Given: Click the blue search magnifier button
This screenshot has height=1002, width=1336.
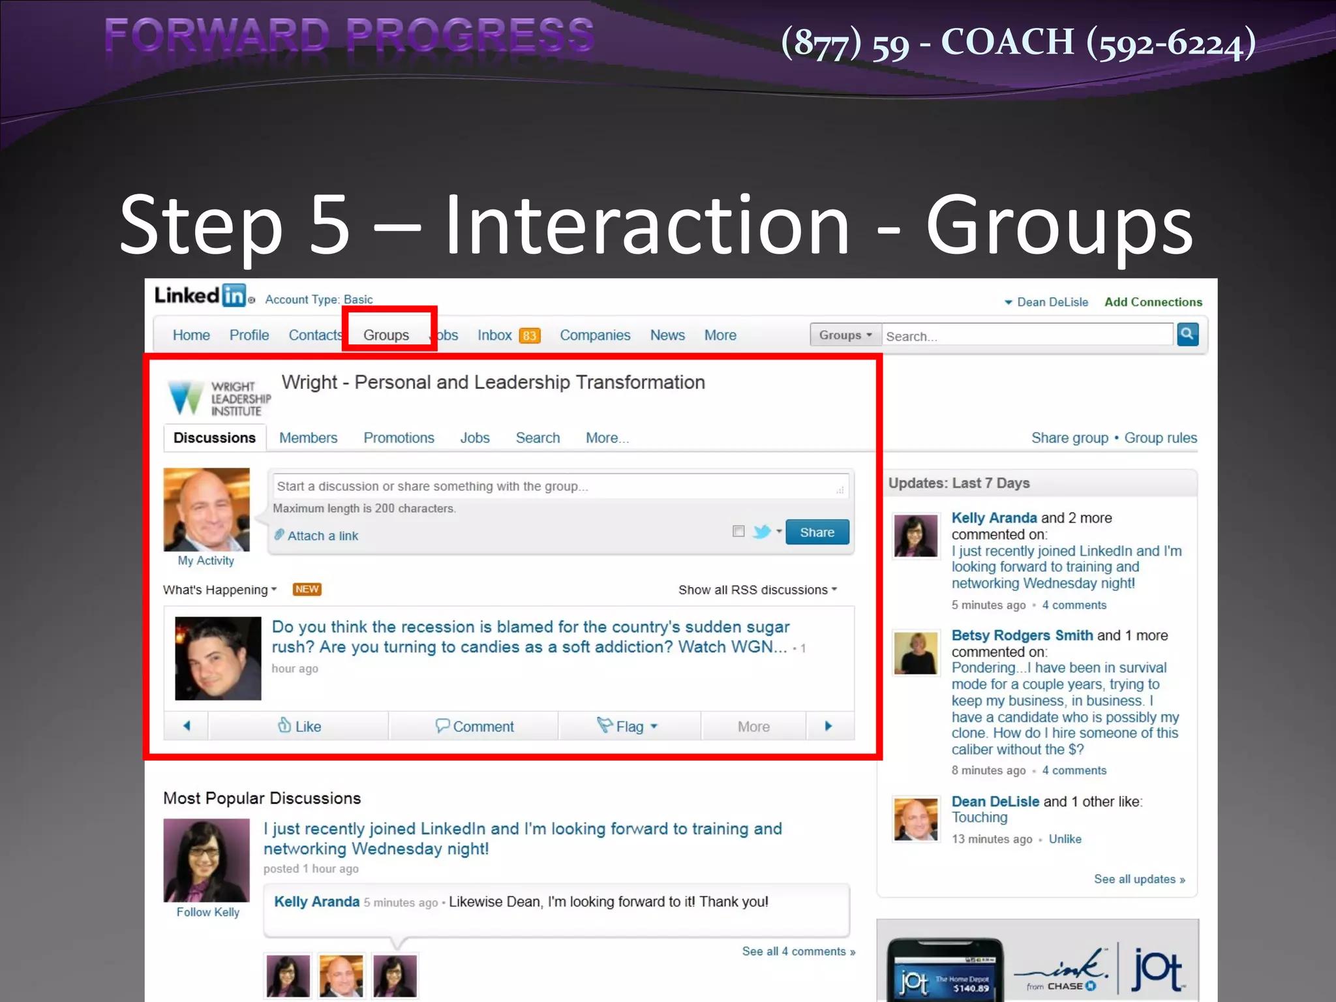Looking at the screenshot, I should [x=1187, y=335].
